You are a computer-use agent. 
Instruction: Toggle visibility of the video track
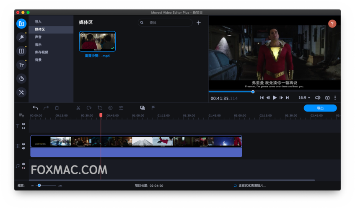coord(23,144)
